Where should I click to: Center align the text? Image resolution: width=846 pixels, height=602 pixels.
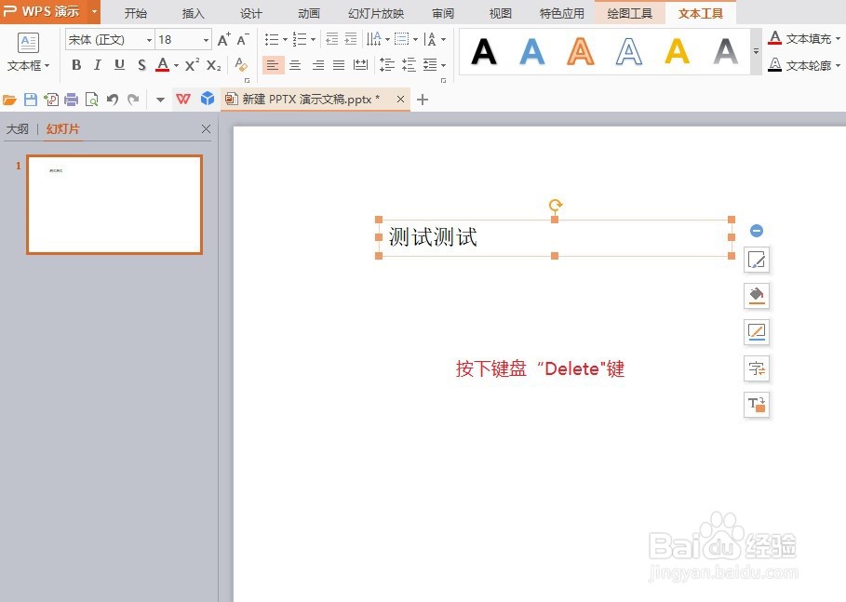click(x=295, y=65)
